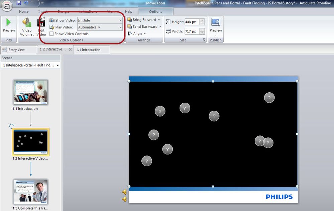Switch to the Home ribbon tab
Viewport: 334px width, 211px height.
(x=24, y=11)
